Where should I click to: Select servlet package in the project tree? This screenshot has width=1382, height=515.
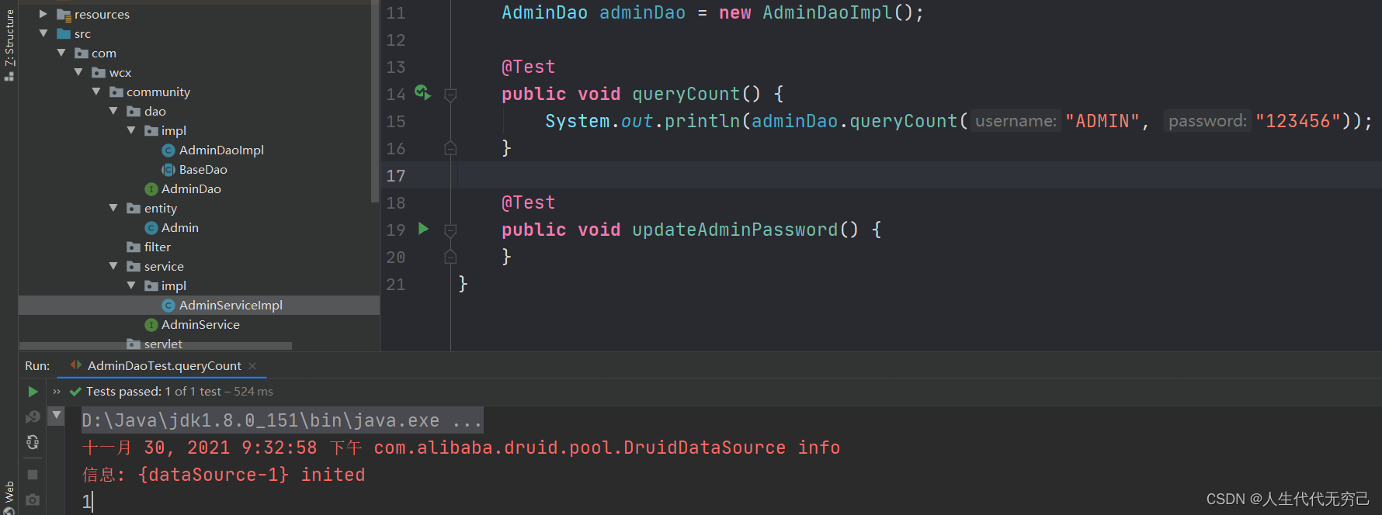pyautogui.click(x=163, y=344)
